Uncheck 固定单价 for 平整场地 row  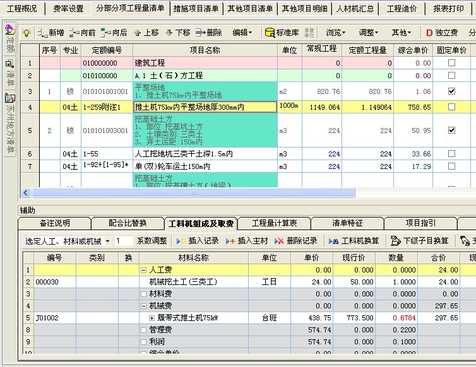coord(451,91)
